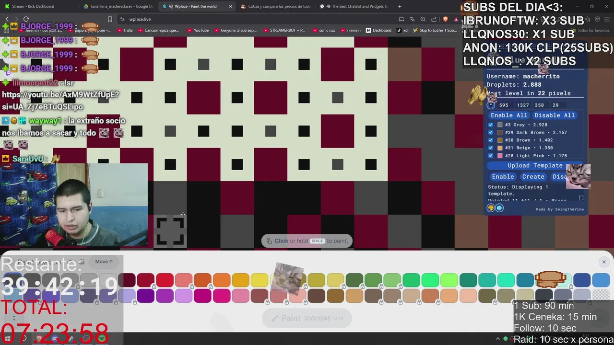Viewport: 614px width, 345px height.
Task: Open the Leo AI sparkle icon
Action: click(588, 19)
